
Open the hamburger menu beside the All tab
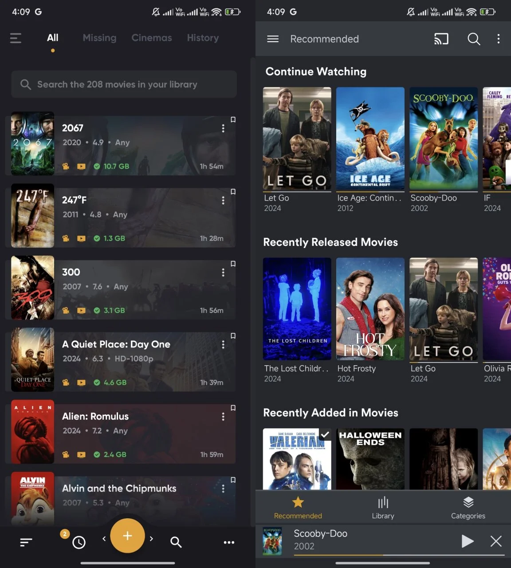[16, 38]
